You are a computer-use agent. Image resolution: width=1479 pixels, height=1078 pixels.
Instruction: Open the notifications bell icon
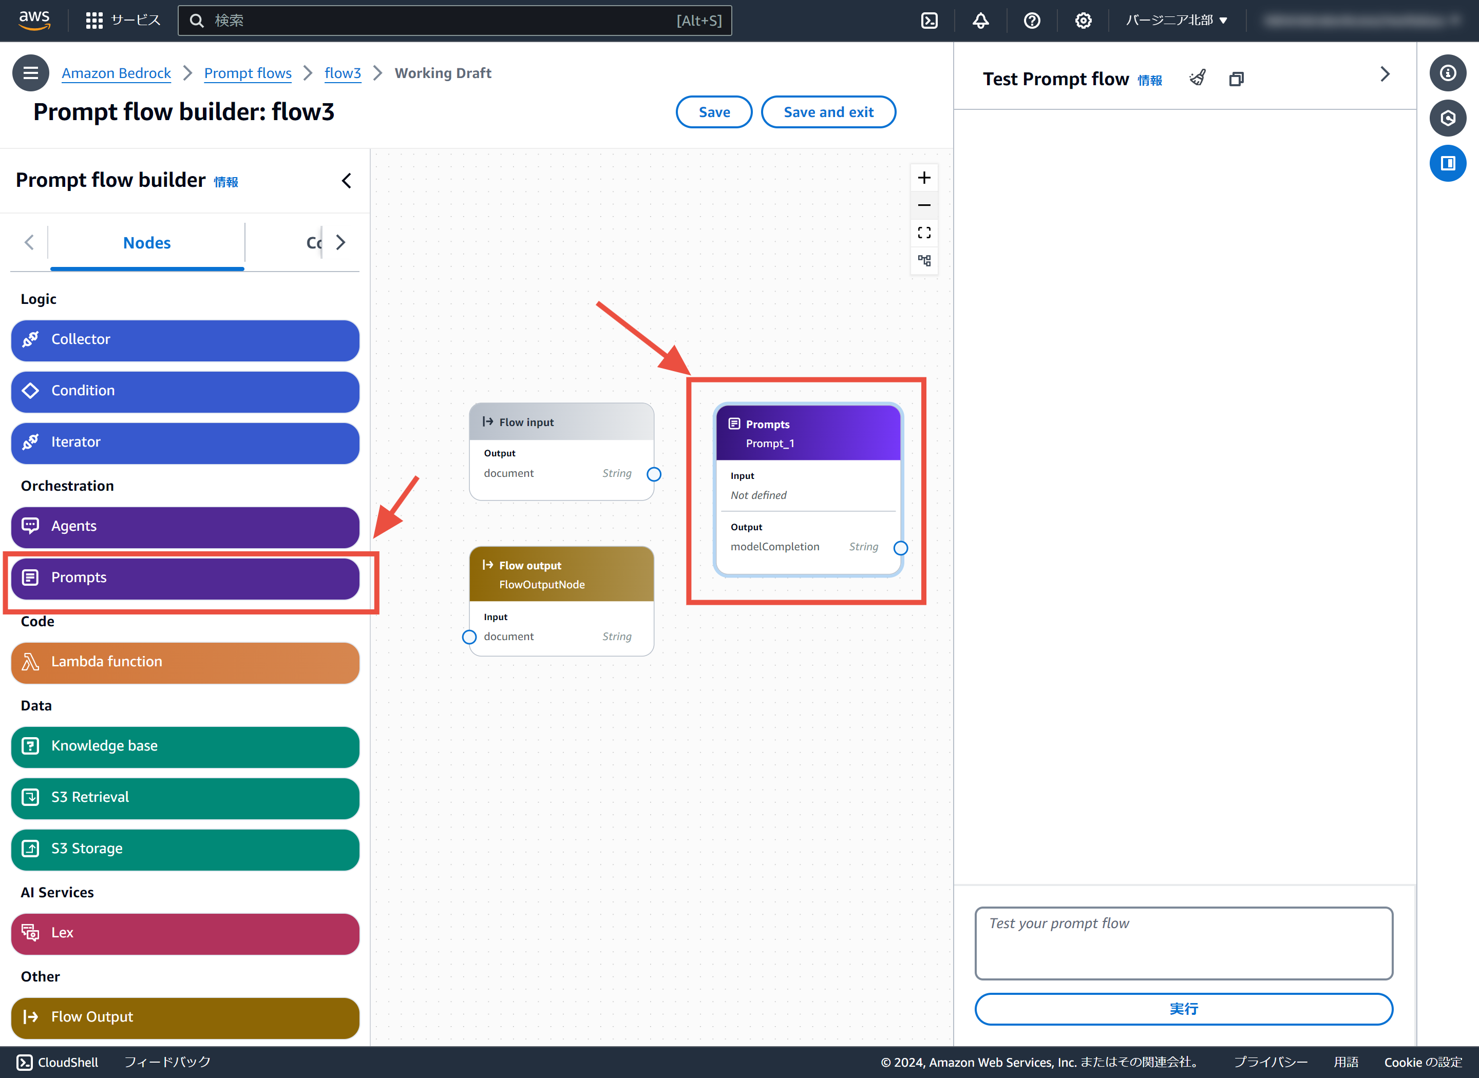[980, 21]
